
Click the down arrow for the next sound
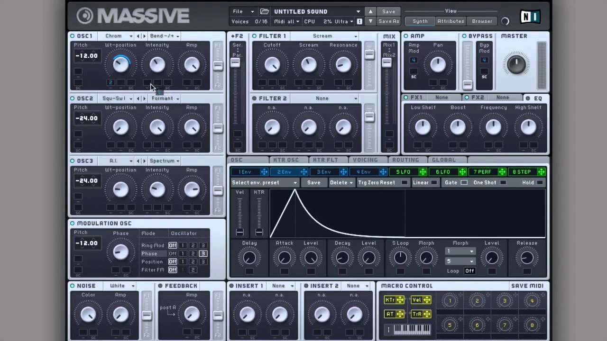371,21
